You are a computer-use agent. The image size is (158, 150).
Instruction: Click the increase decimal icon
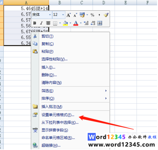click(x=86, y=23)
